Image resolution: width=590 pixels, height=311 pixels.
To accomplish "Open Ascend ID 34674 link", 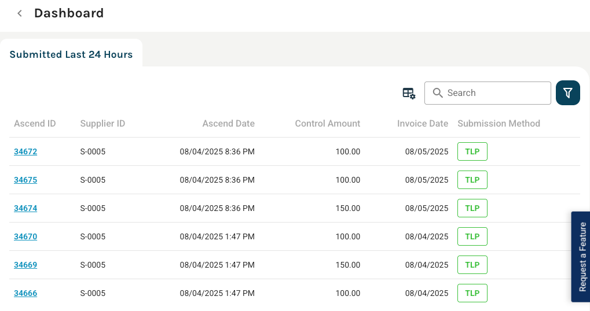I will (x=25, y=209).
